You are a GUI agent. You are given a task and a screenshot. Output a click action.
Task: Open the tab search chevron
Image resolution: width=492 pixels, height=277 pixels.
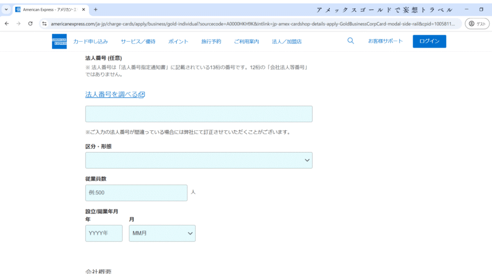tap(6, 9)
